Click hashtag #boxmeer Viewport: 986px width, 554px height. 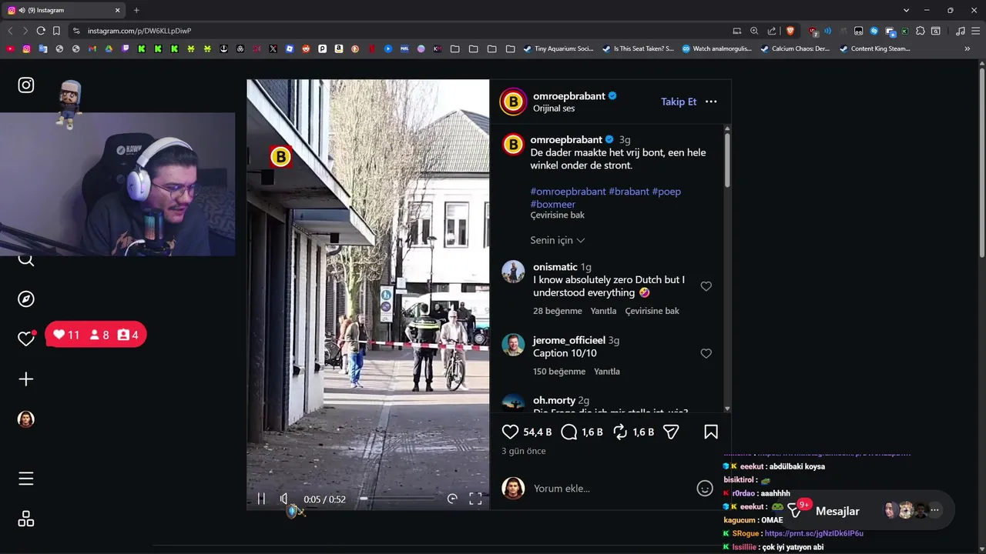[x=553, y=204]
